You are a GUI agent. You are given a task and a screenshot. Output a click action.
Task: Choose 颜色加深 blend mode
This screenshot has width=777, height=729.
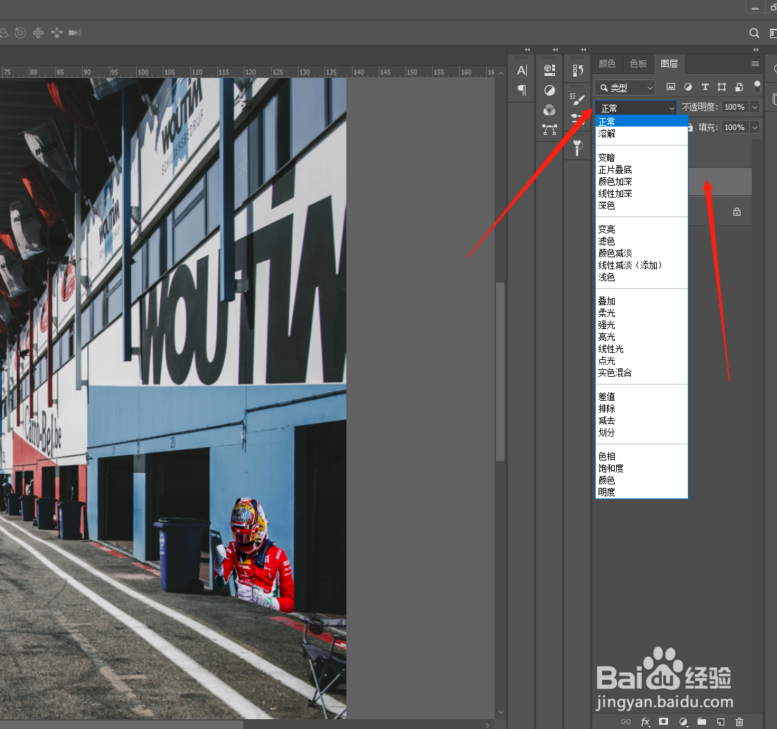point(641,181)
